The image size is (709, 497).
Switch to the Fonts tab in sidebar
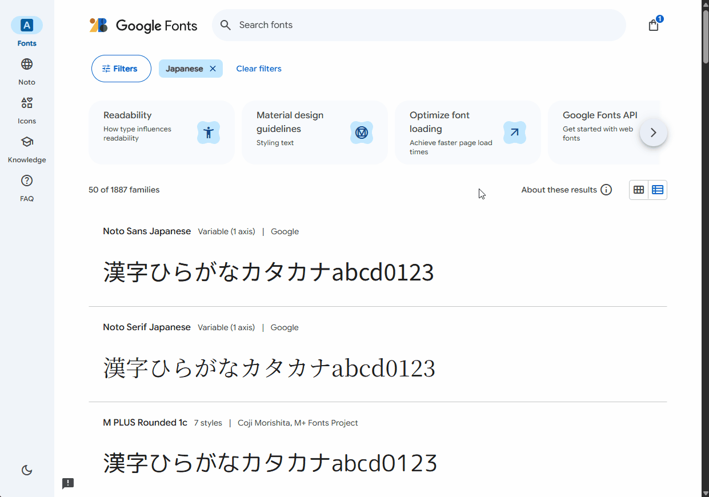click(27, 31)
